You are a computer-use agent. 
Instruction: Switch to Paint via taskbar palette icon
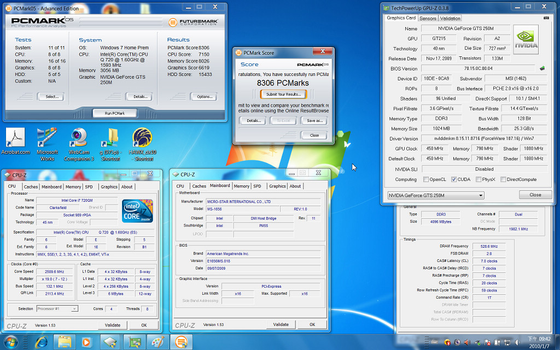pyautogui.click(x=157, y=342)
